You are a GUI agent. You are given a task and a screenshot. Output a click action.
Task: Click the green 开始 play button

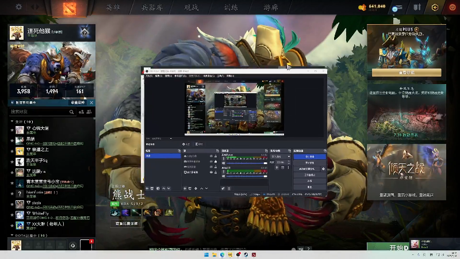pos(387,247)
